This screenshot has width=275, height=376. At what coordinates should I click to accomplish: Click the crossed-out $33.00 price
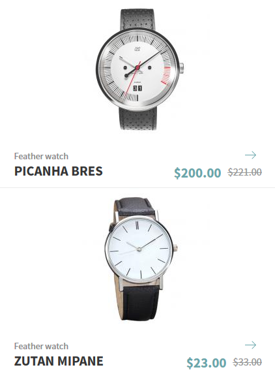[247, 362]
